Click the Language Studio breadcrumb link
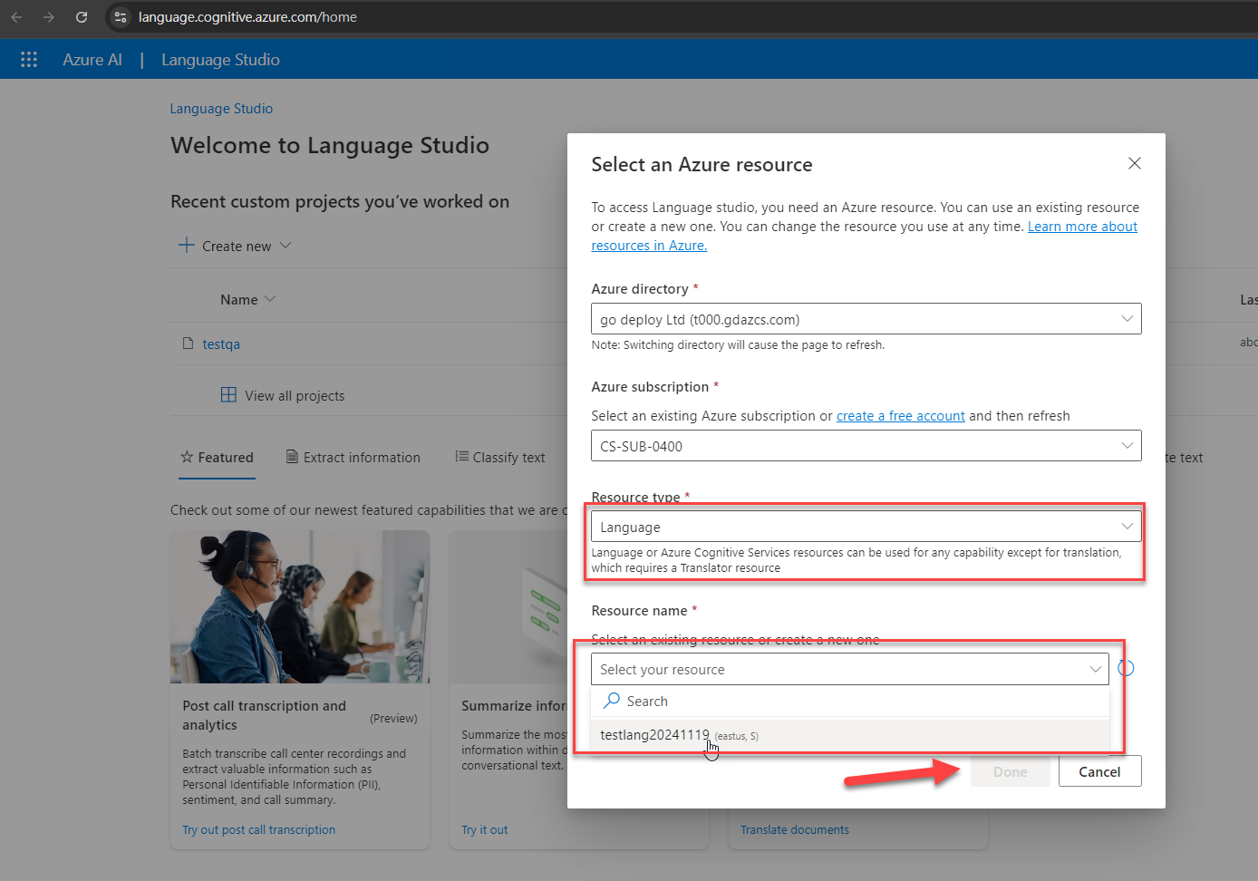This screenshot has height=881, width=1258. click(221, 108)
